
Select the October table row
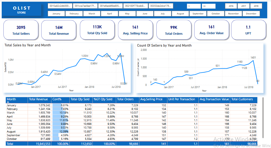coord(131,139)
